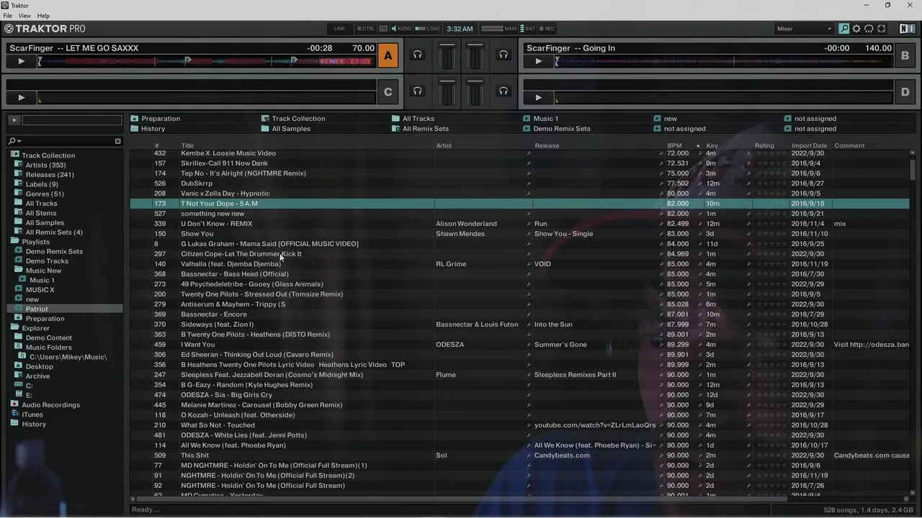The image size is (922, 518).
Task: Sort track list by Title column
Action: click(x=187, y=145)
